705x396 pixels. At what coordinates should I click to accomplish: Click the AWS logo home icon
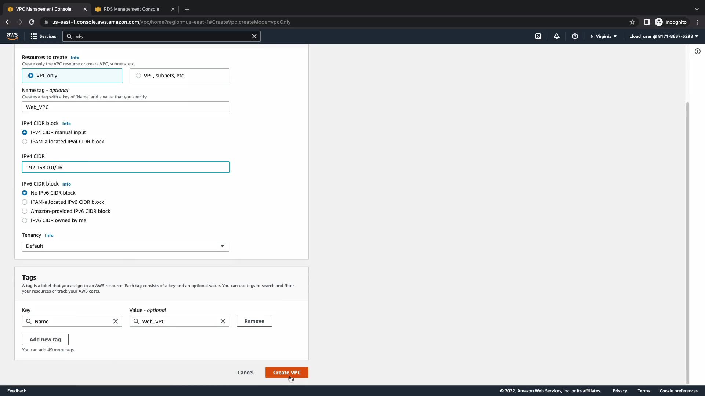[x=12, y=36]
